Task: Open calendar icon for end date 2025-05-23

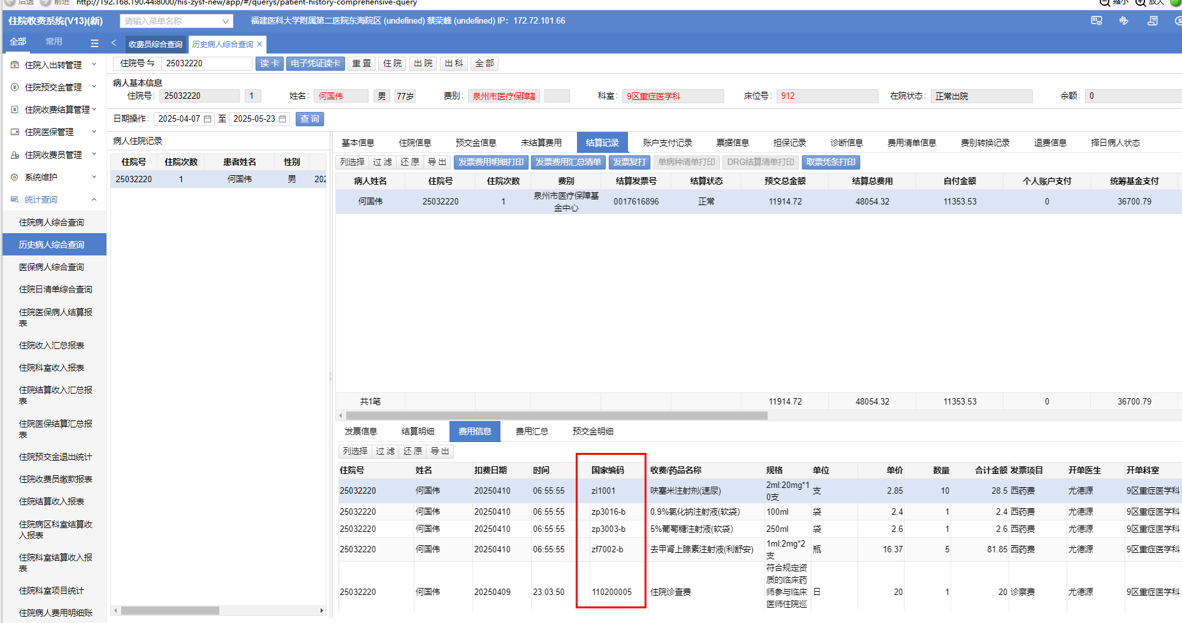Action: [x=282, y=119]
